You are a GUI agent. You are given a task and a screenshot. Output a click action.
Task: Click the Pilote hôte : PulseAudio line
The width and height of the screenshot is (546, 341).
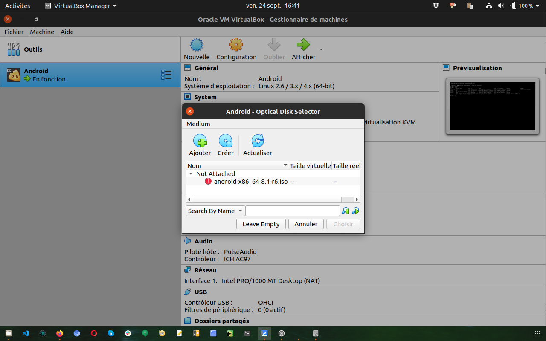221,252
